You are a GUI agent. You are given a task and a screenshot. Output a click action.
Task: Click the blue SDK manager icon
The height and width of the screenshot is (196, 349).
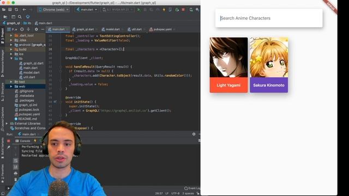[28, 17]
